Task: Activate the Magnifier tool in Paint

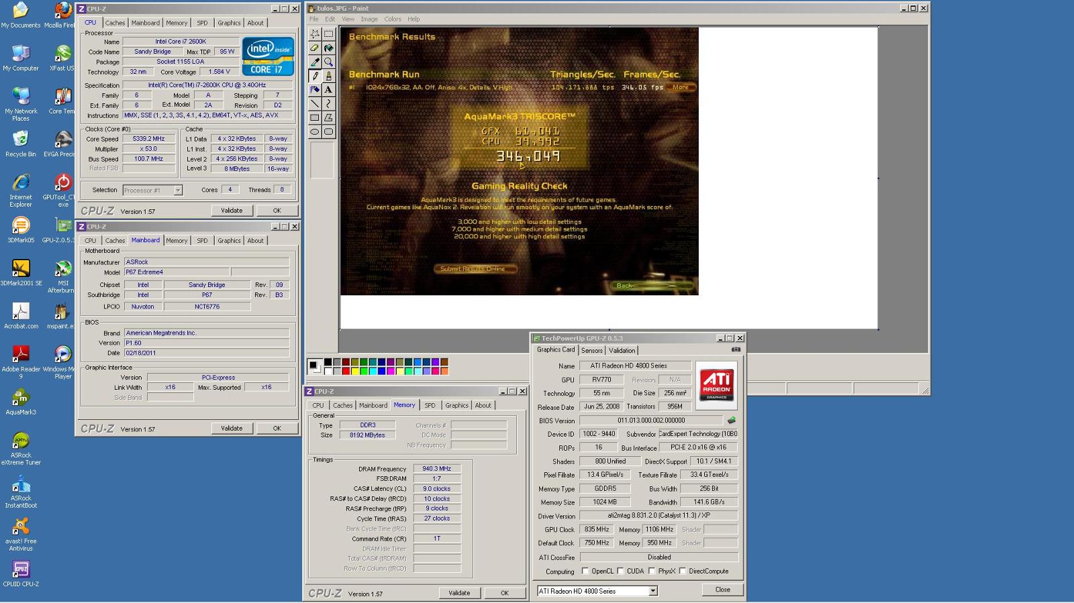Action: point(328,62)
